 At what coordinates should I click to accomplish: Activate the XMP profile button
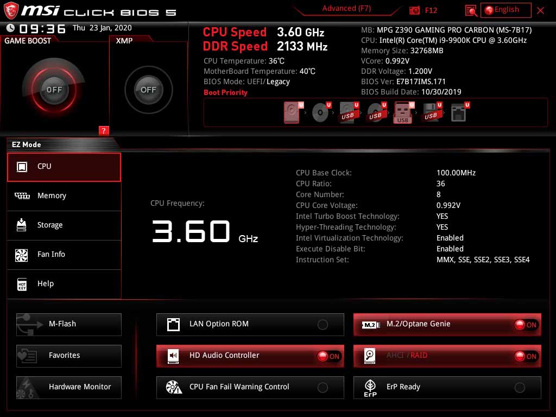(148, 90)
